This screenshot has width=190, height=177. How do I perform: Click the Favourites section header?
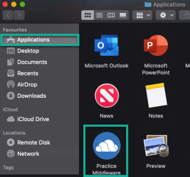click(15, 30)
